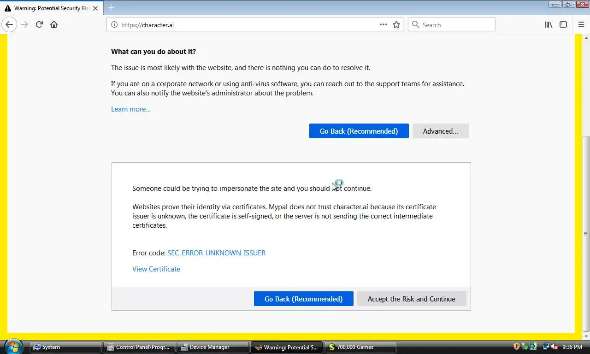
Task: Switch to Device Manager taskbar window
Action: point(212,347)
